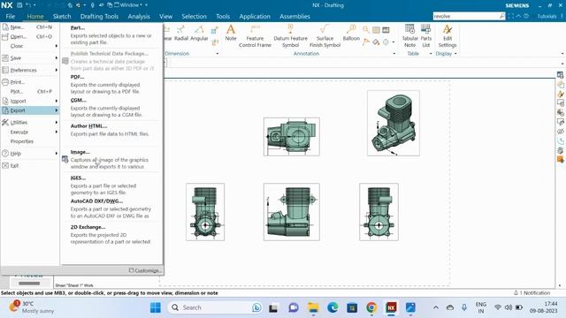The width and height of the screenshot is (566, 318).
Task: Export to AutoCAD DXF/DWG...
Action: click(x=111, y=208)
